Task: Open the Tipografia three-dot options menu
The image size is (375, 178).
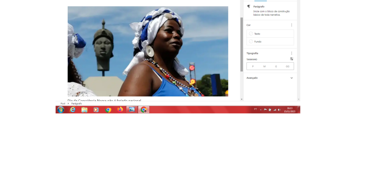Action: (x=292, y=53)
